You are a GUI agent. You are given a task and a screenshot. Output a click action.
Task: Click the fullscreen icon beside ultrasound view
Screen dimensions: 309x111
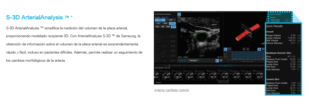click(179, 18)
